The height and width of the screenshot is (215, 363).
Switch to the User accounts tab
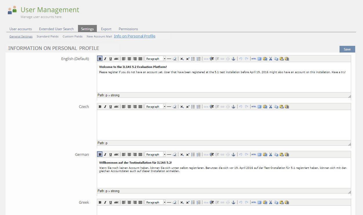pyautogui.click(x=21, y=29)
